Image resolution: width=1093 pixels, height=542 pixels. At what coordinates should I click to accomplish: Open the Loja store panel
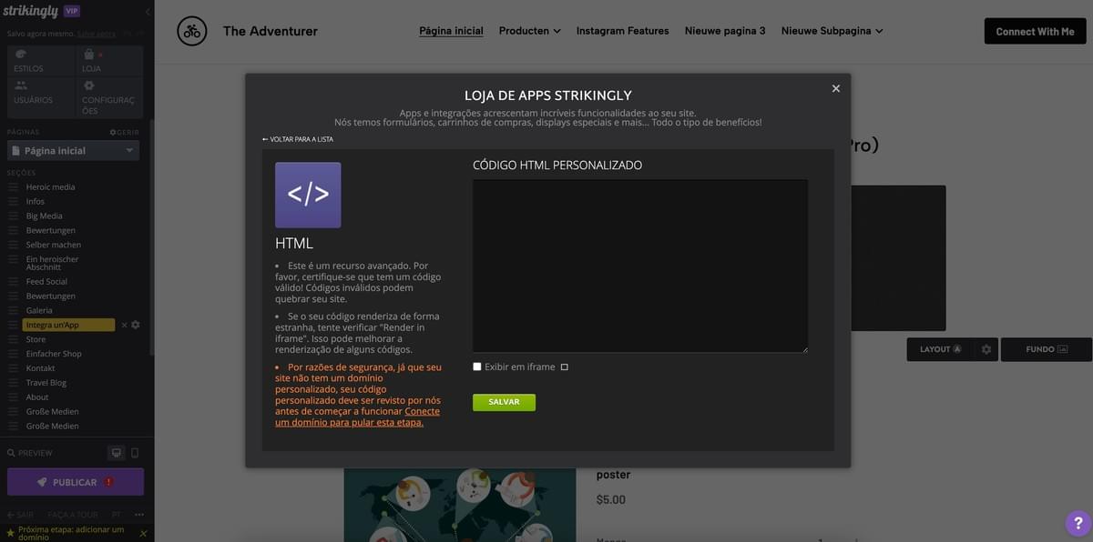109,61
